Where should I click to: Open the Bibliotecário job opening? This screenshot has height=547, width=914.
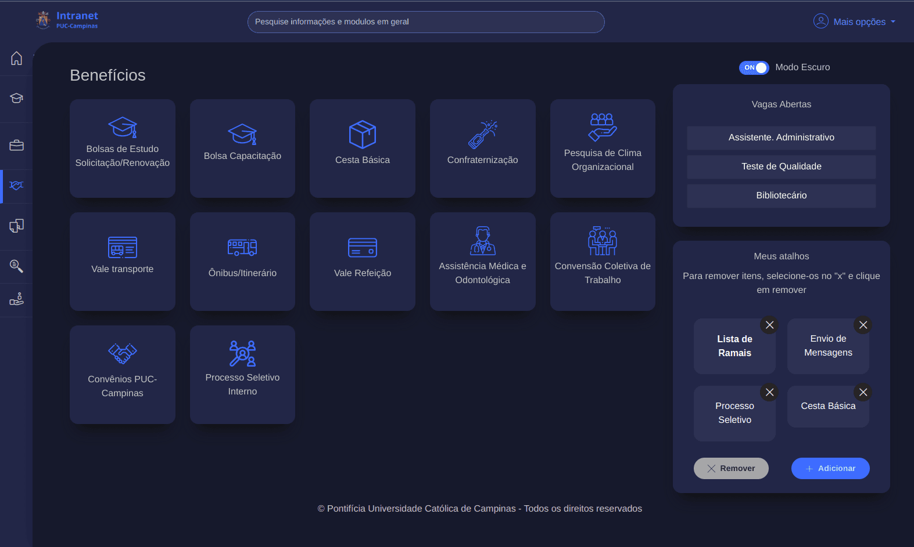781,195
